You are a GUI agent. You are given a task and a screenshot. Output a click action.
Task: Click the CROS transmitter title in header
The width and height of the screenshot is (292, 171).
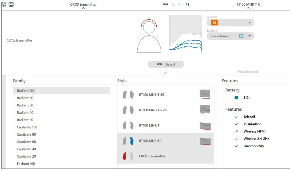[x=83, y=5]
